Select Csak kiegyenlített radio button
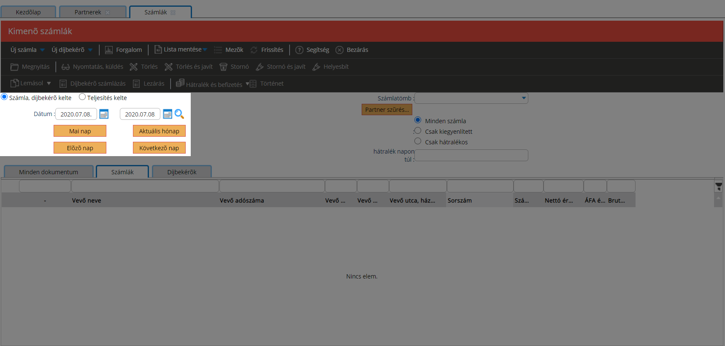This screenshot has width=725, height=346. (x=418, y=130)
